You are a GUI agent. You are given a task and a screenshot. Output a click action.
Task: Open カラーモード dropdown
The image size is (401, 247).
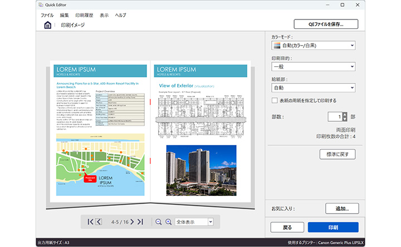pos(313,46)
